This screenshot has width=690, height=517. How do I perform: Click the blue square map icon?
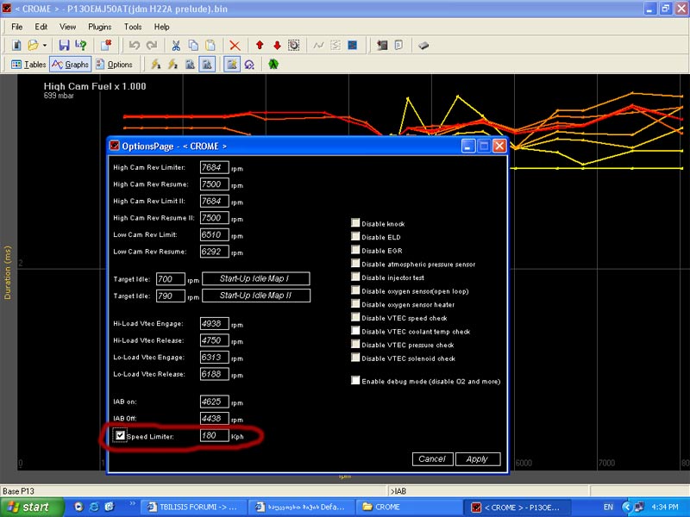353,45
